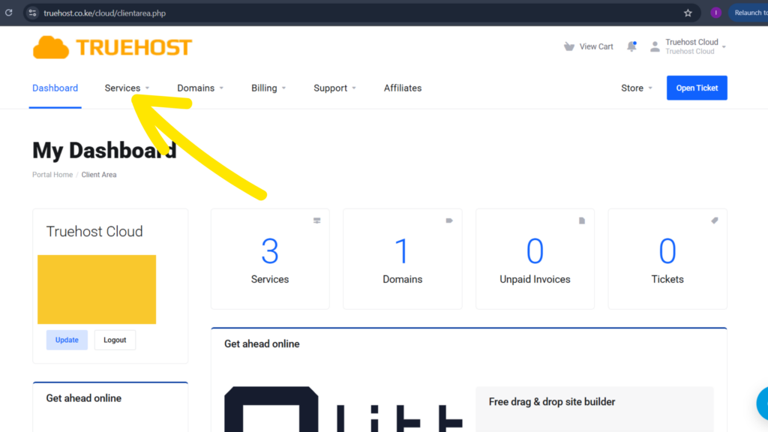Click the Truehost cloud logo
This screenshot has width=768, height=432.
(112, 47)
